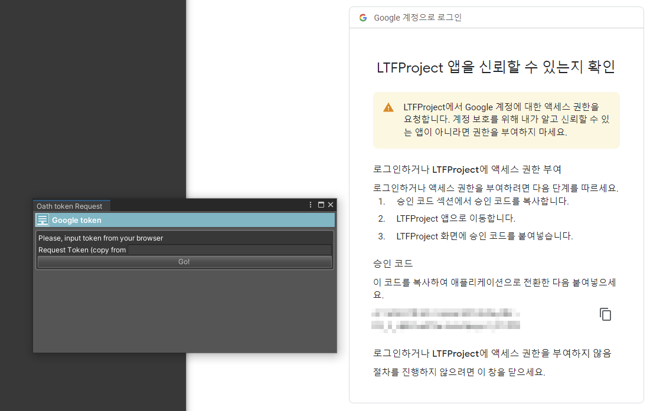Screen dimensions: 650x411
Task: Click the '승인 코드' section heading
Action: pyautogui.click(x=393, y=264)
